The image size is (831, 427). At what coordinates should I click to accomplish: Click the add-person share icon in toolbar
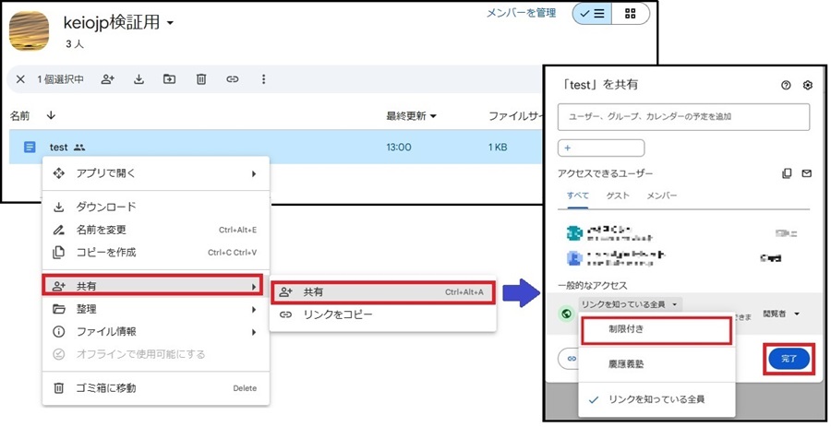tap(108, 79)
